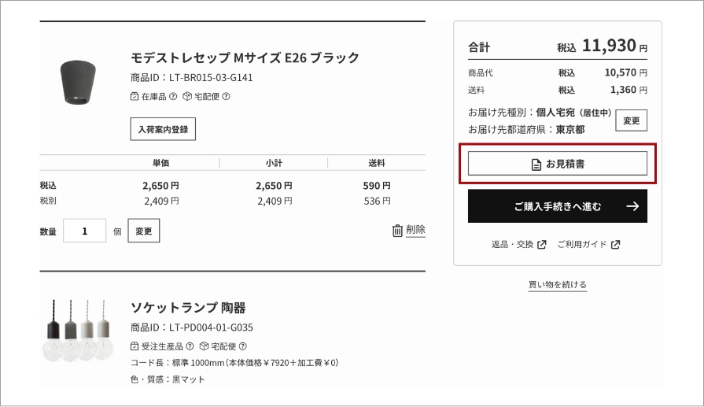Click the document icon in お見積書 button
Viewport: 704px width, 407px height.
536,164
